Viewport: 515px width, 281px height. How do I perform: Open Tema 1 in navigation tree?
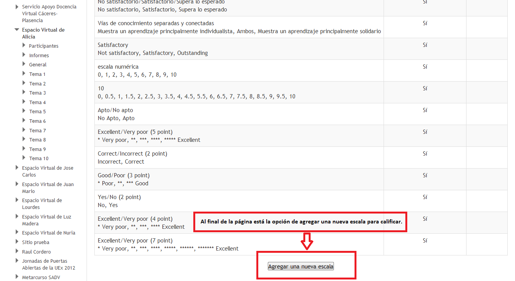37,74
